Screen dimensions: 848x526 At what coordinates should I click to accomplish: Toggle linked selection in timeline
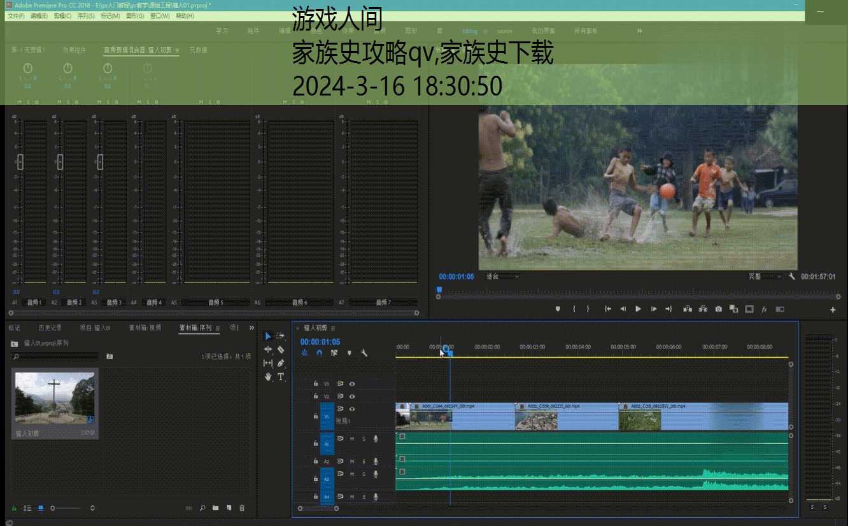[x=334, y=353]
